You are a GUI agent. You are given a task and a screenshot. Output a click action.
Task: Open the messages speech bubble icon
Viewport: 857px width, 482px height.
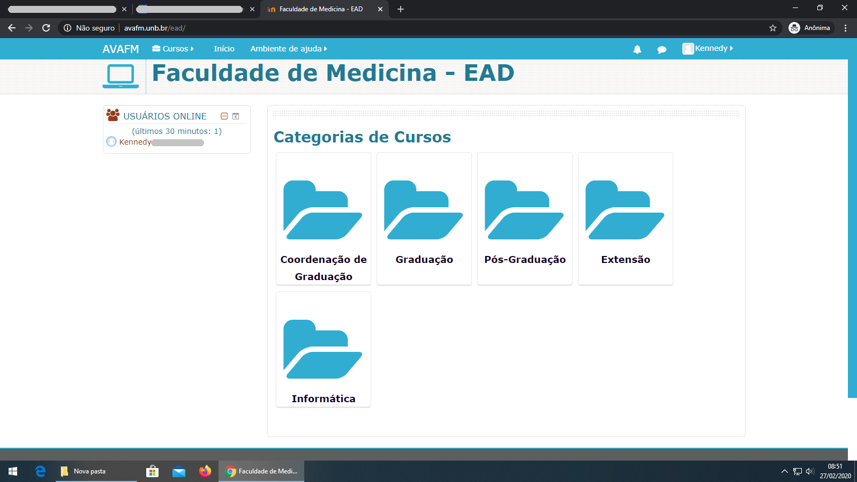pyautogui.click(x=661, y=49)
